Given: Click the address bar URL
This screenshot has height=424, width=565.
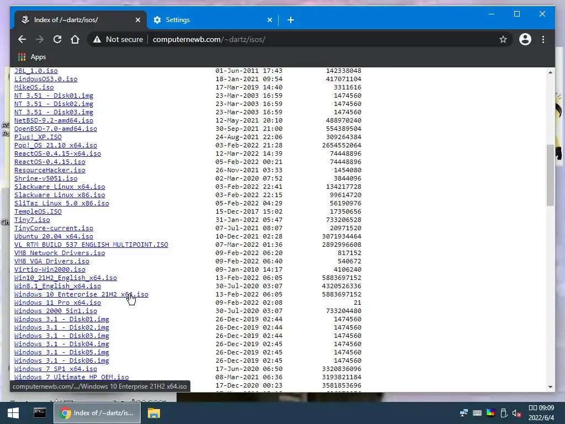Looking at the screenshot, I should (209, 39).
